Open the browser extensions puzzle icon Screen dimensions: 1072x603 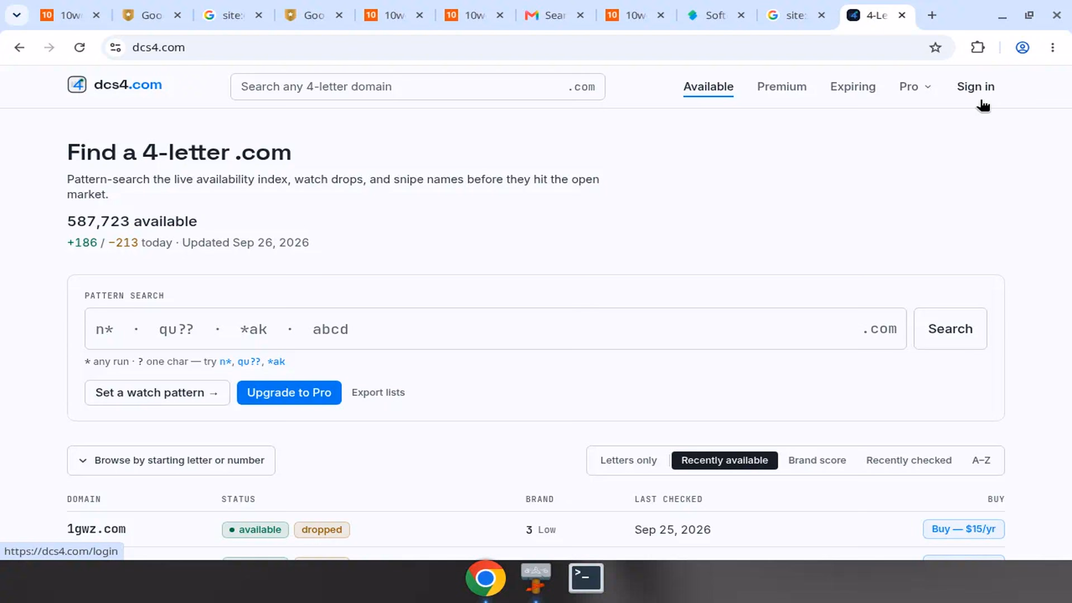click(x=978, y=47)
